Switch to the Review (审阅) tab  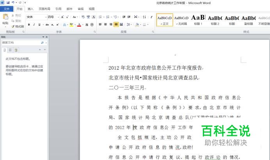coord(80,9)
